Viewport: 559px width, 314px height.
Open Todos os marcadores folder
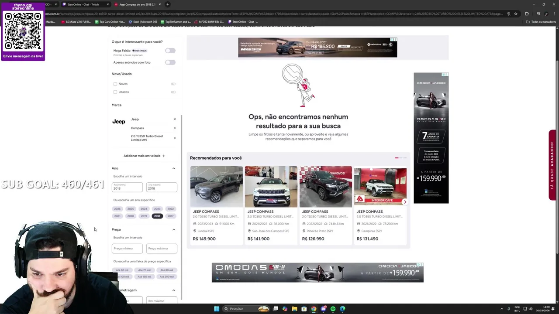[x=540, y=22]
